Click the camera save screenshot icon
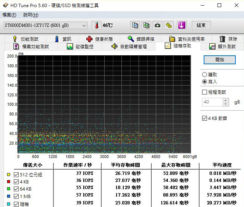 click(158, 25)
